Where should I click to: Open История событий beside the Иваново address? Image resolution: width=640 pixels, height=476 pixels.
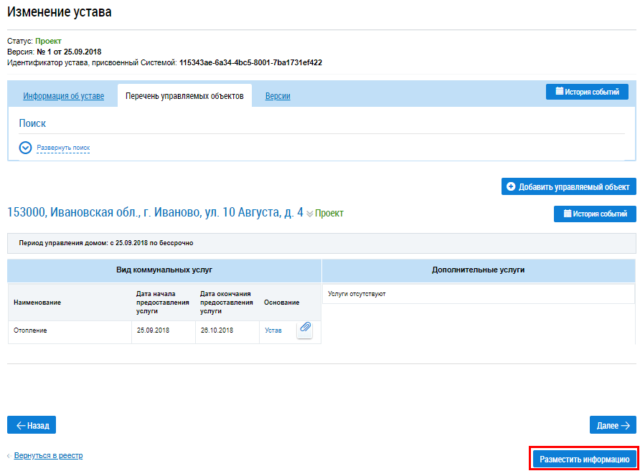[595, 214]
